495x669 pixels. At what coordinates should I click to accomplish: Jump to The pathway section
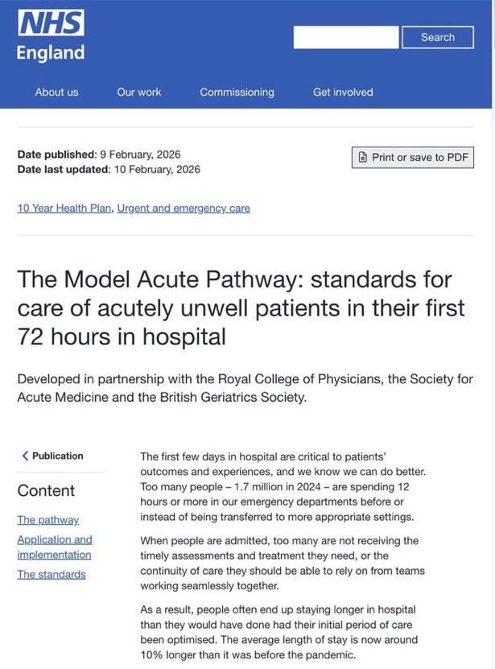(48, 520)
